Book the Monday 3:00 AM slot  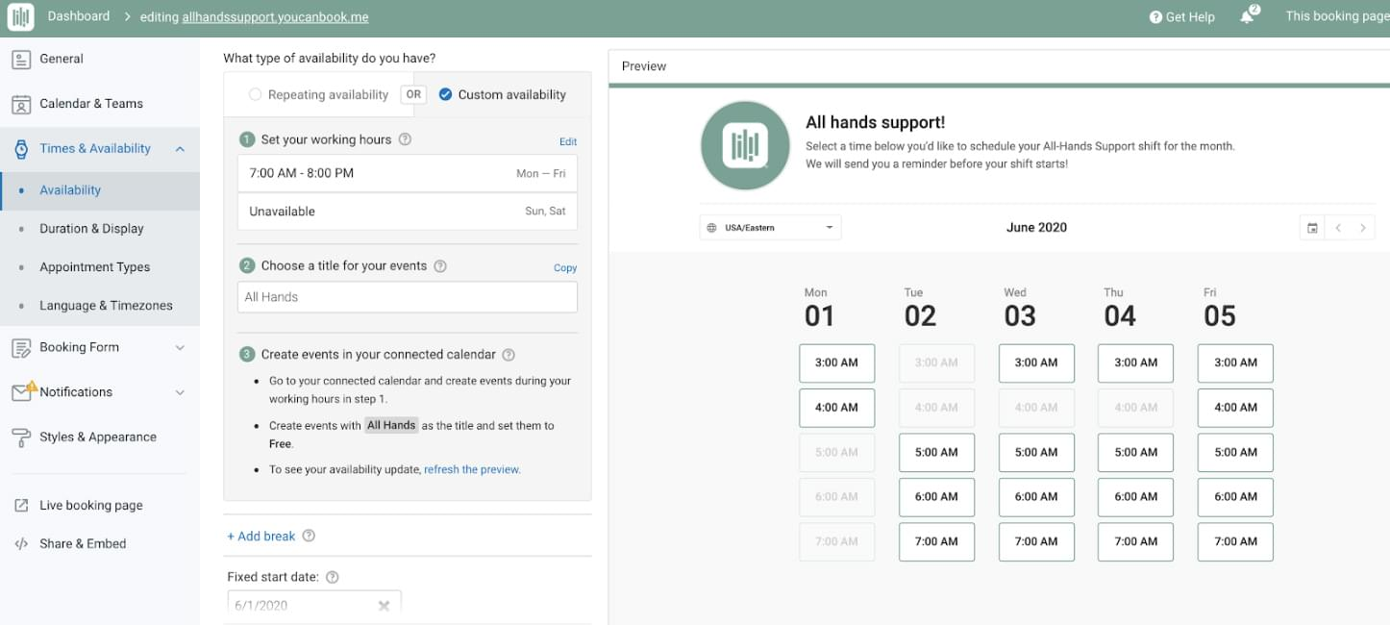[x=836, y=363]
